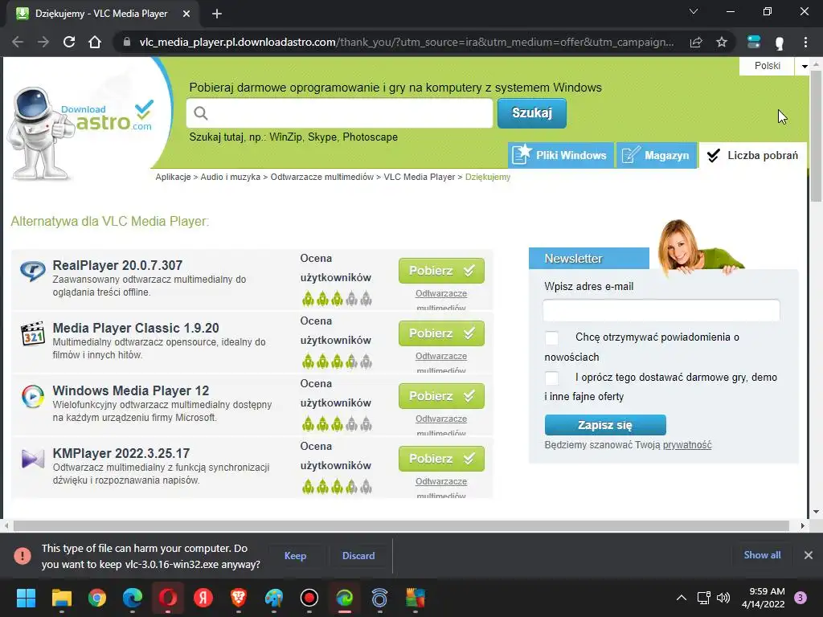Open the prywatność privacy link
This screenshot has height=617, width=823.
(687, 445)
